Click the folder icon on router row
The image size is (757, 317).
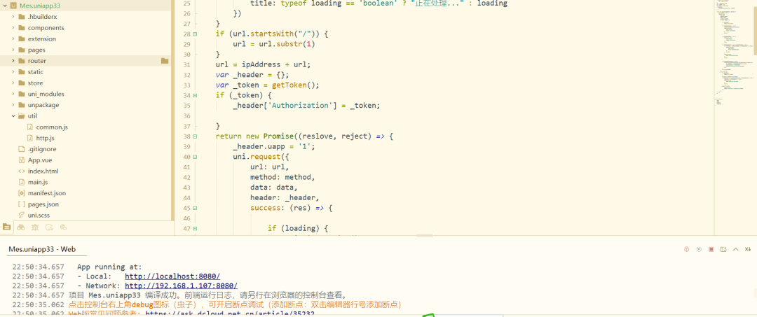click(x=165, y=61)
